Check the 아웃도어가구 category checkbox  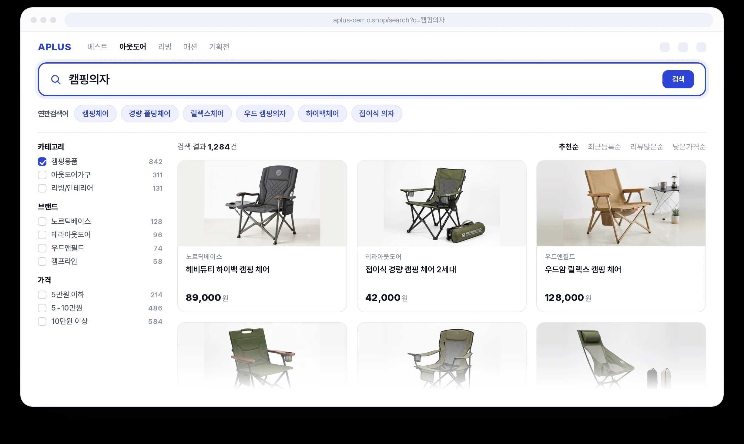click(42, 175)
